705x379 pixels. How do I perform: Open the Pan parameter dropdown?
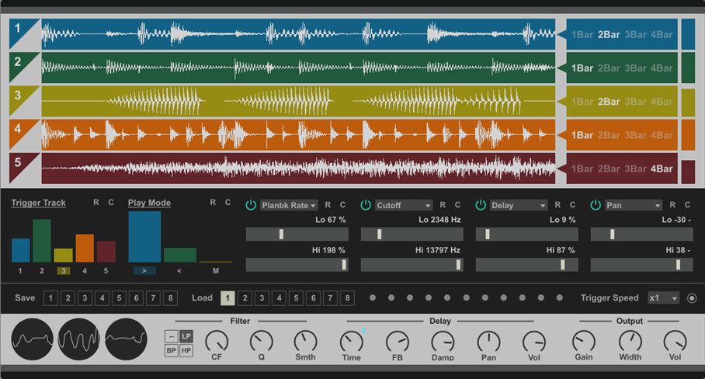[634, 206]
